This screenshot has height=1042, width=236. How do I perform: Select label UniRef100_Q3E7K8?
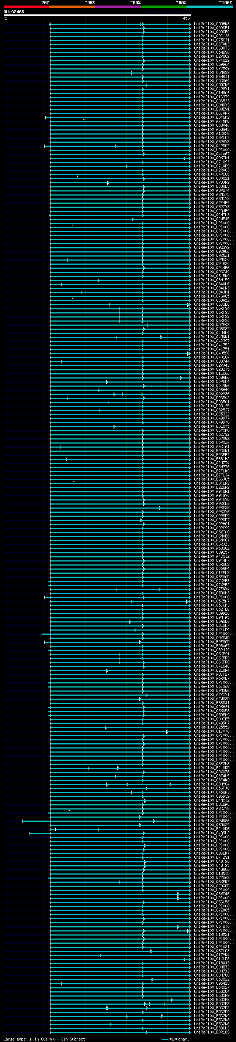click(x=212, y=764)
